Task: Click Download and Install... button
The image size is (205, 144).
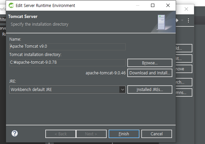Action: point(150,73)
